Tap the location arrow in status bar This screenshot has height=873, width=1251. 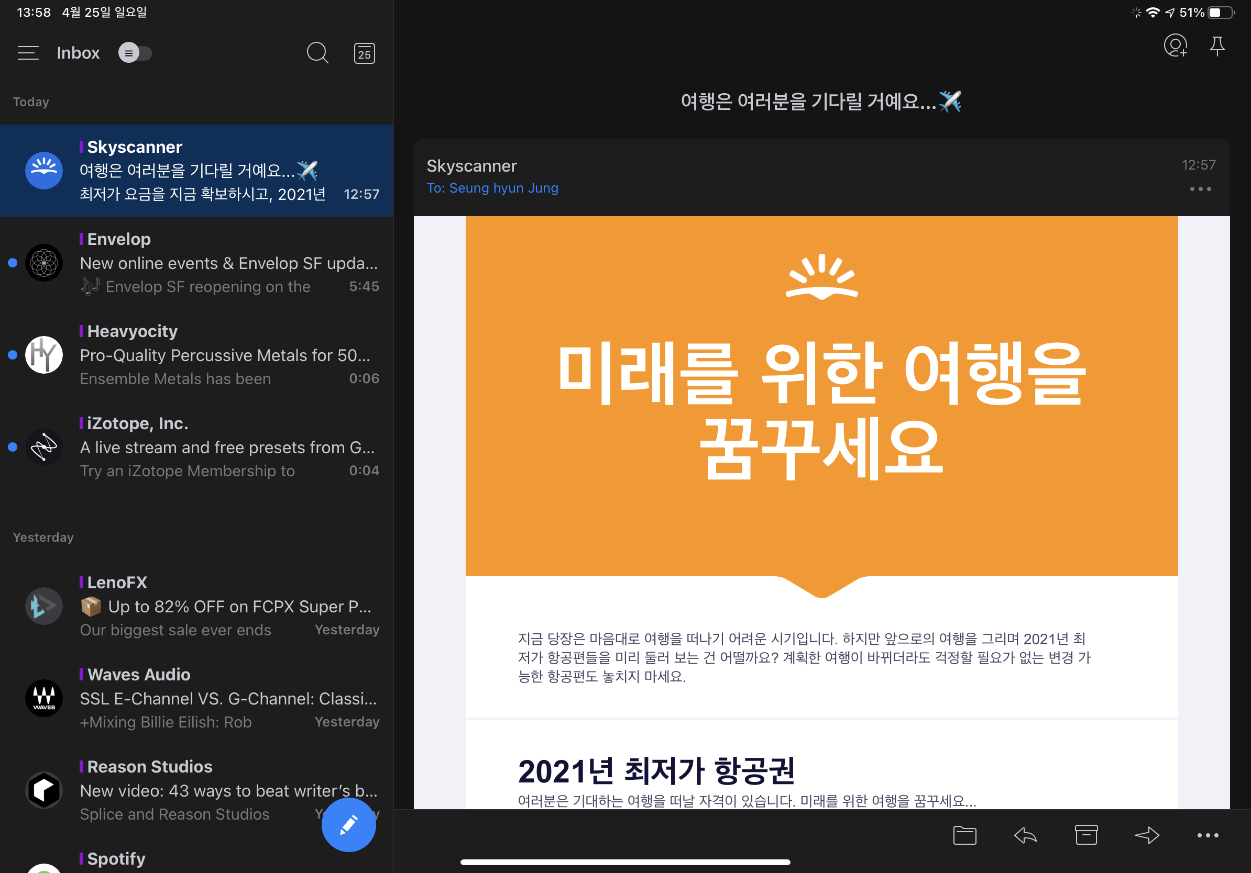tap(1170, 13)
